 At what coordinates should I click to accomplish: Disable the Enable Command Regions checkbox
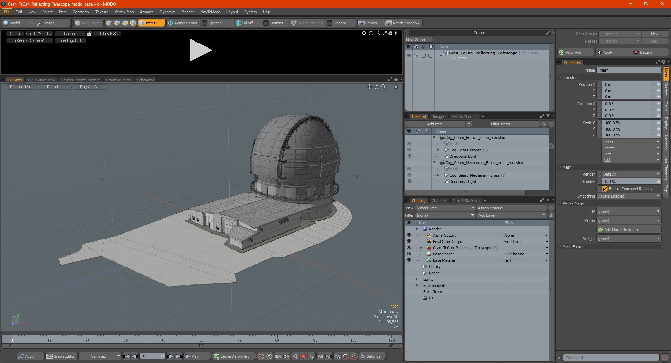click(x=605, y=189)
